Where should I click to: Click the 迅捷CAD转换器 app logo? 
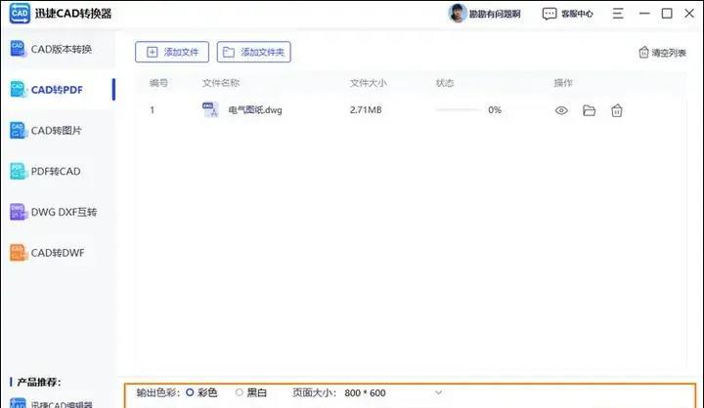20,13
